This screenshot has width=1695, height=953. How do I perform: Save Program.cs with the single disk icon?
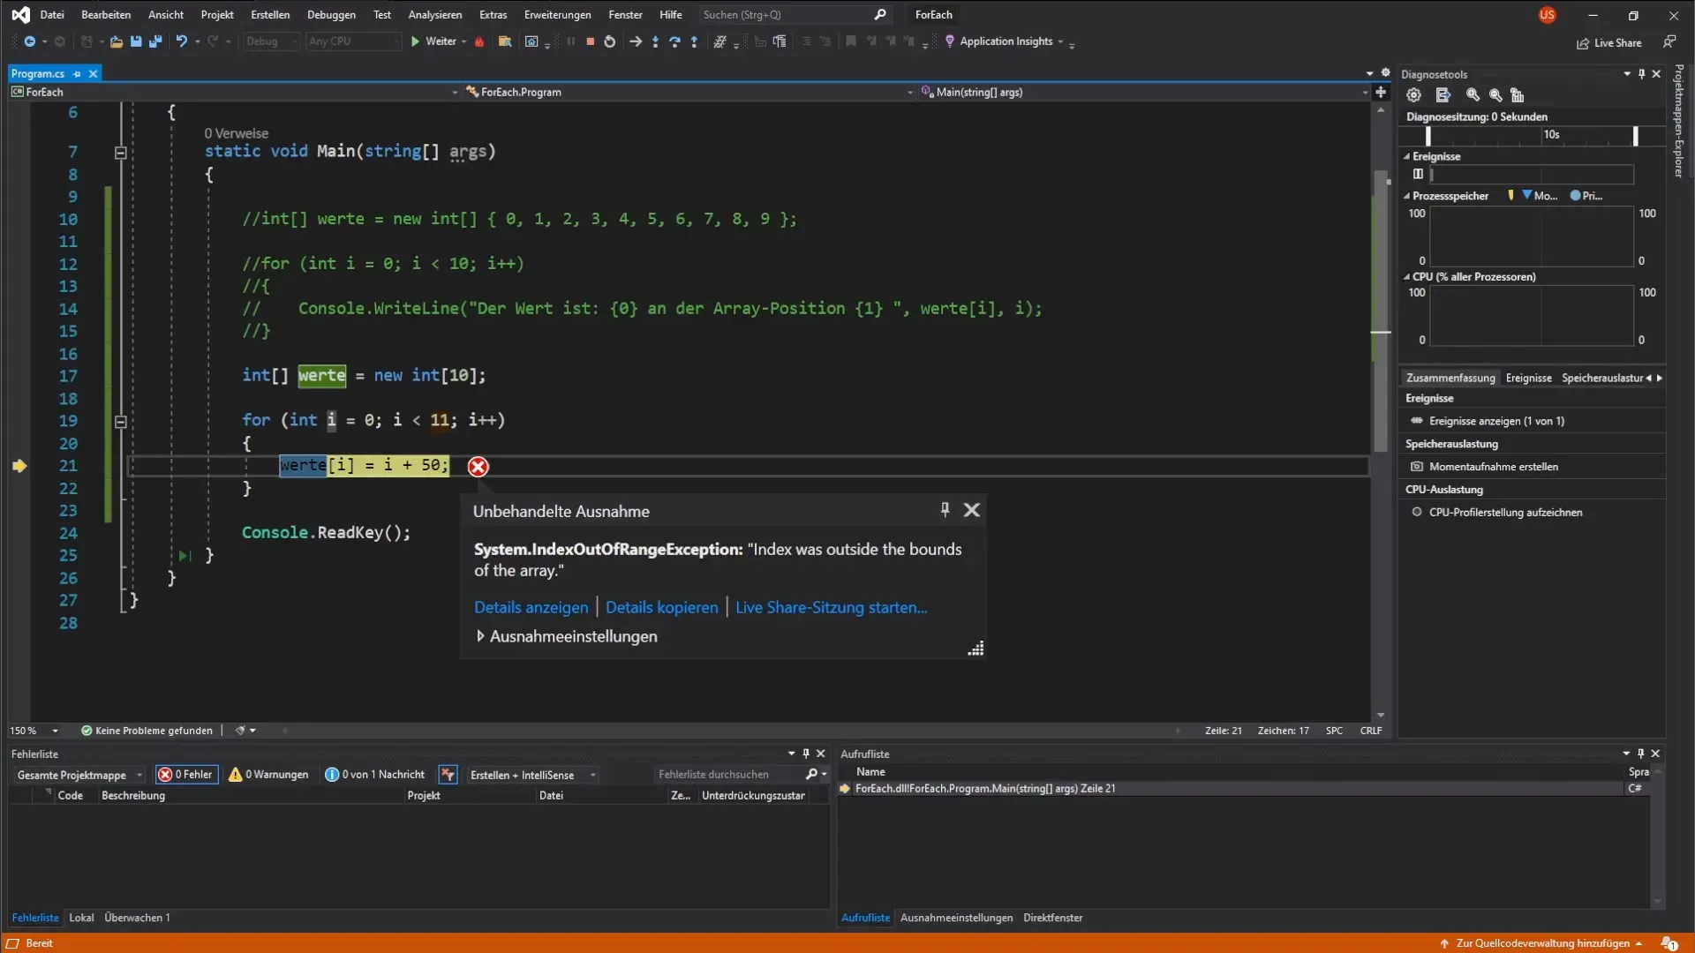(x=136, y=41)
